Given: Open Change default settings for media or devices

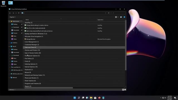Looking at the screenshot, I should click(37, 25).
